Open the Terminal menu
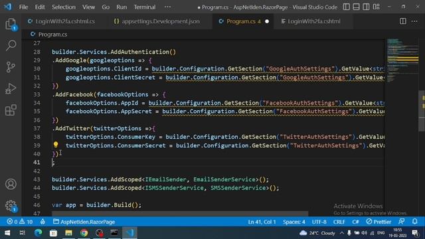Viewport: 425px width, 239px height. click(145, 7)
